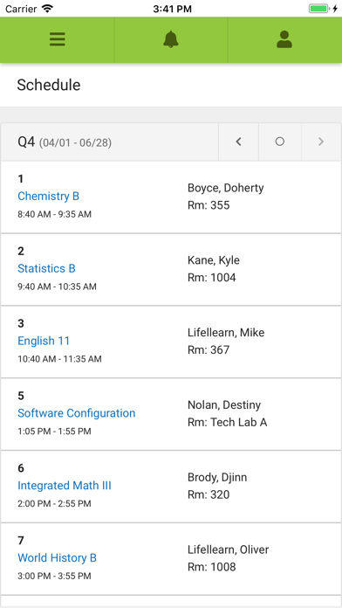
Task: Select teacher Lifellearn, Oliver entry
Action: (x=228, y=549)
